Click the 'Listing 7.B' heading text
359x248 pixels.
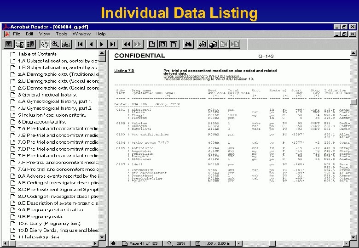124,71
